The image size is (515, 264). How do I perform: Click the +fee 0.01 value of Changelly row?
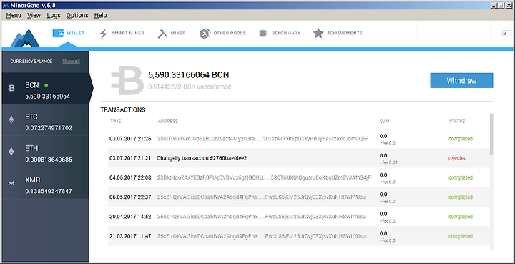point(388,162)
